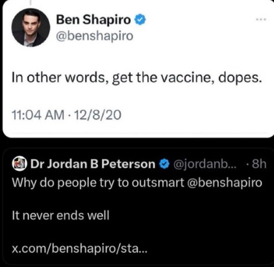Image resolution: width=274 pixels, height=267 pixels.
Task: Click the 'It never ends well' line
Action: [60, 216]
